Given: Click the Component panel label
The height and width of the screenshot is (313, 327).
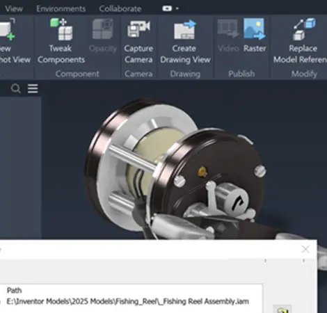Looking at the screenshot, I should click(x=77, y=74).
